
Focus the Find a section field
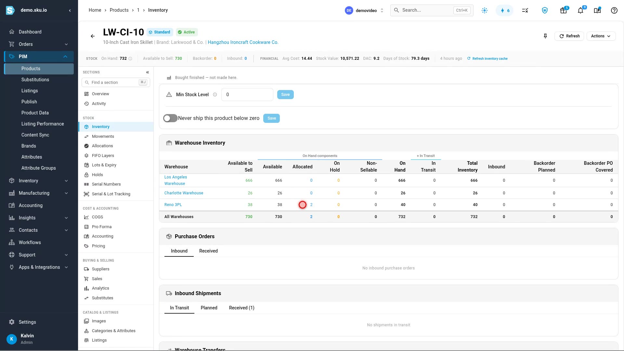(x=116, y=83)
